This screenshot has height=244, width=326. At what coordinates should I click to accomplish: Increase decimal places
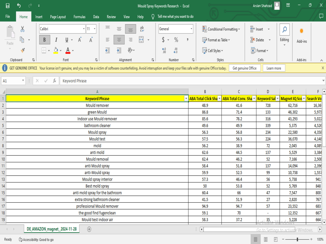[x=164, y=50]
